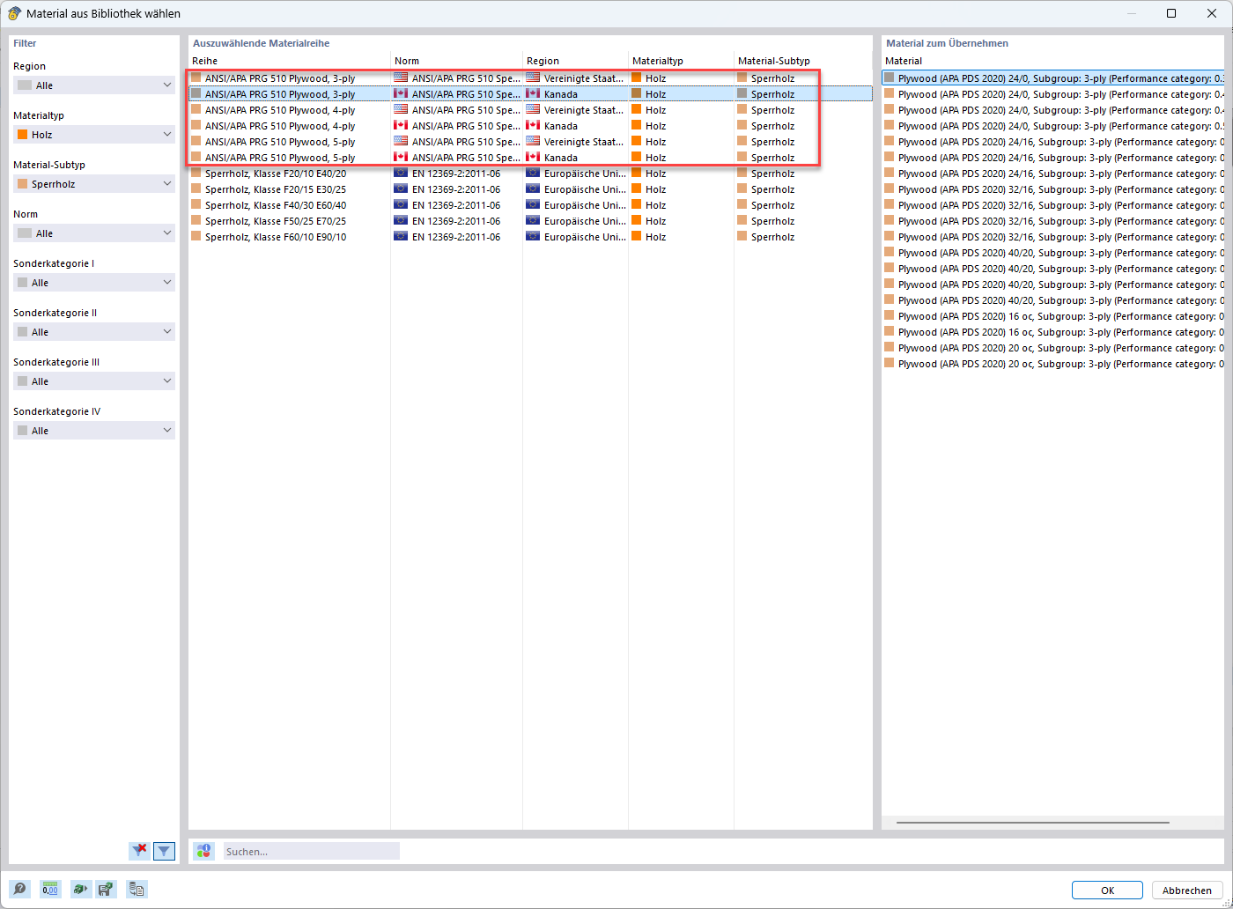Click the US flag in the 4-ply Vereinigte Staaten Norm cell
The width and height of the screenshot is (1233, 909).
point(401,110)
